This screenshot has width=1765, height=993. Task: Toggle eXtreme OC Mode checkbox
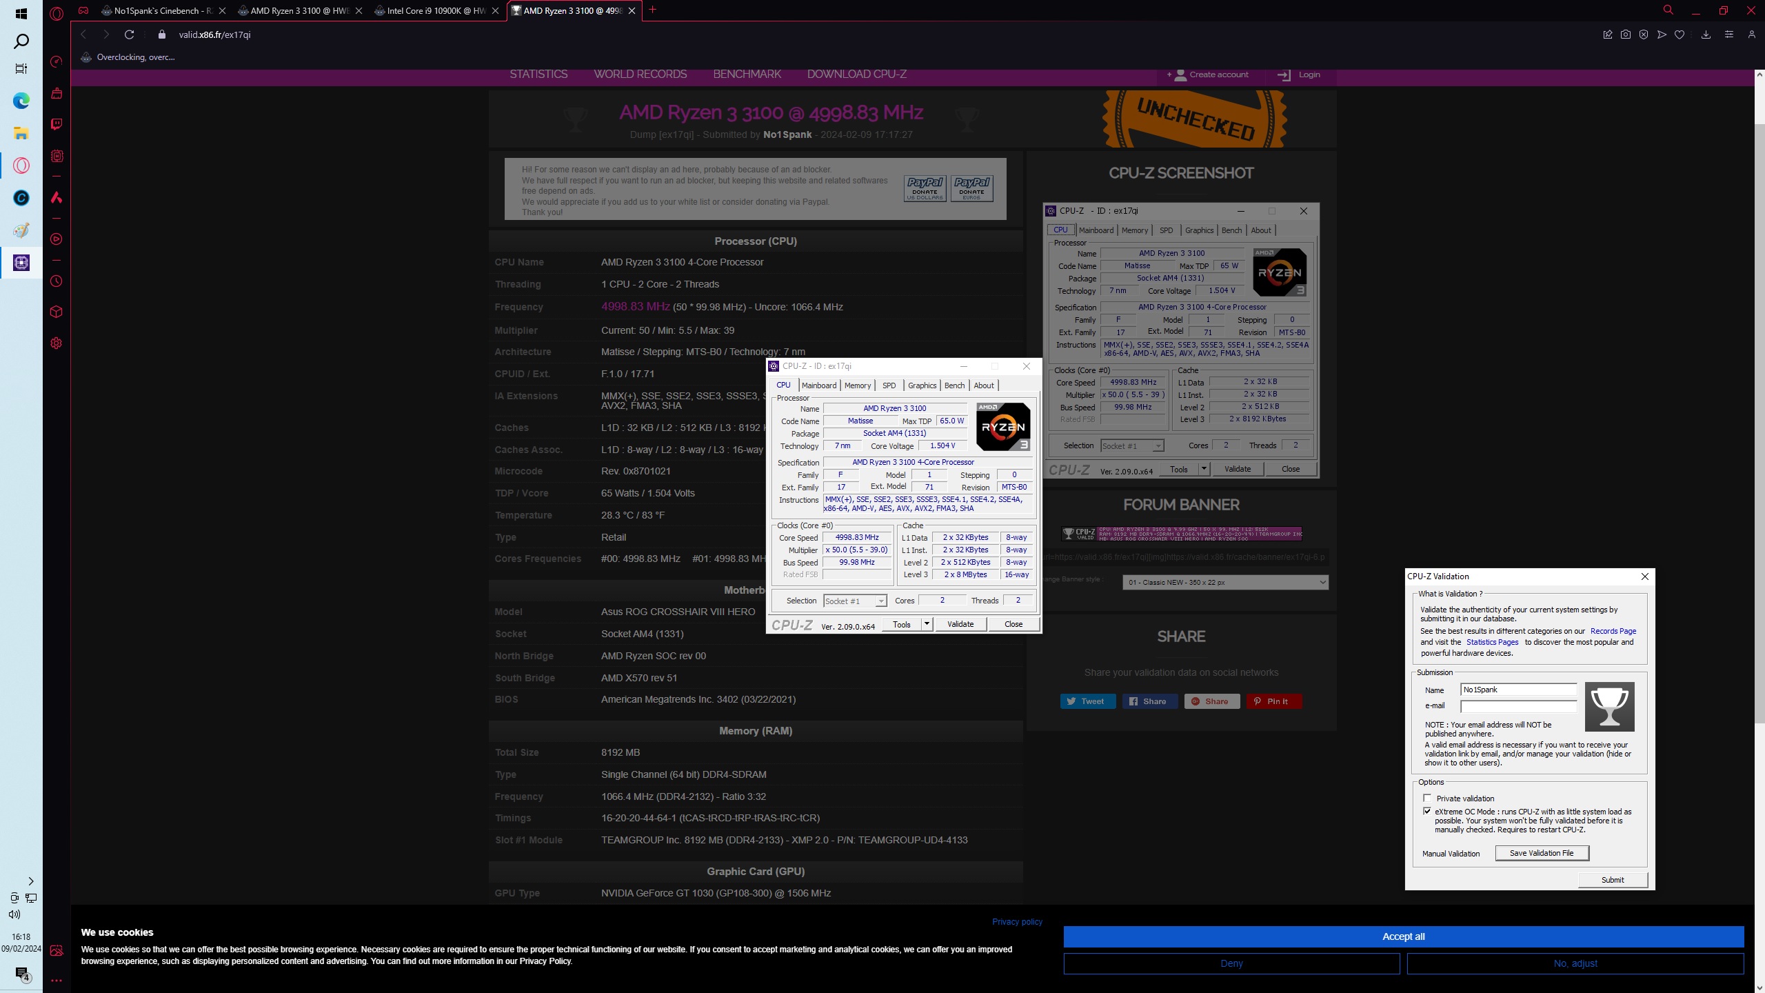1428,811
